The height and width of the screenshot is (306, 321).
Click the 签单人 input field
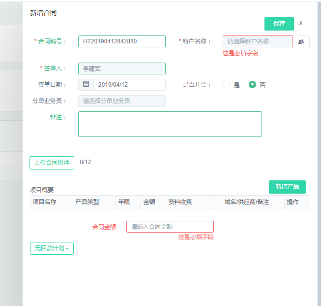point(121,68)
